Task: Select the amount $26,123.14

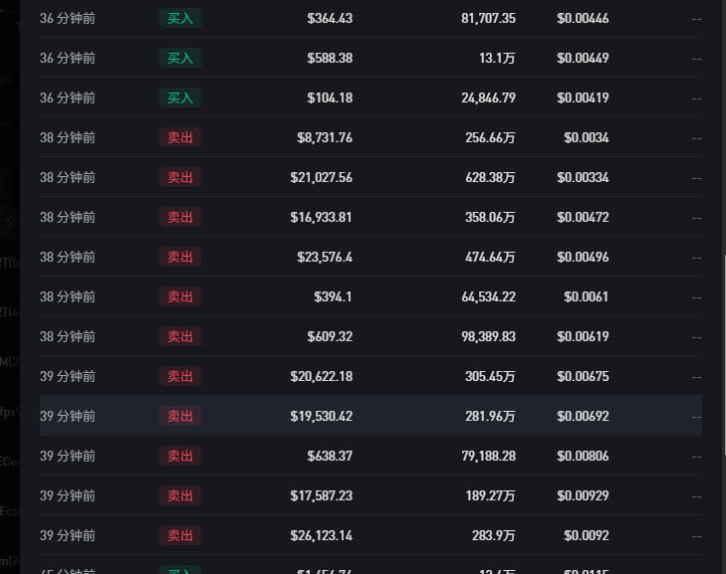Action: [x=322, y=535]
